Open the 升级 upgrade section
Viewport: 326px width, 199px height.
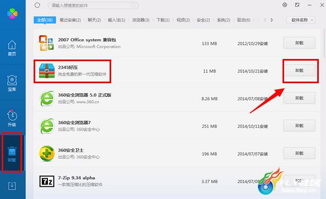pyautogui.click(x=12, y=118)
